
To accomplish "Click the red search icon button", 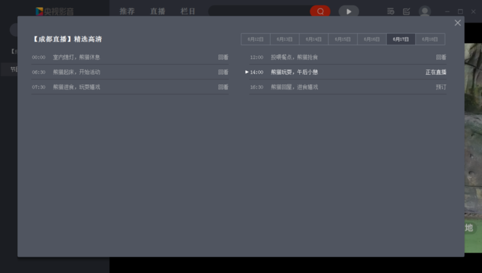I will click(x=320, y=11).
